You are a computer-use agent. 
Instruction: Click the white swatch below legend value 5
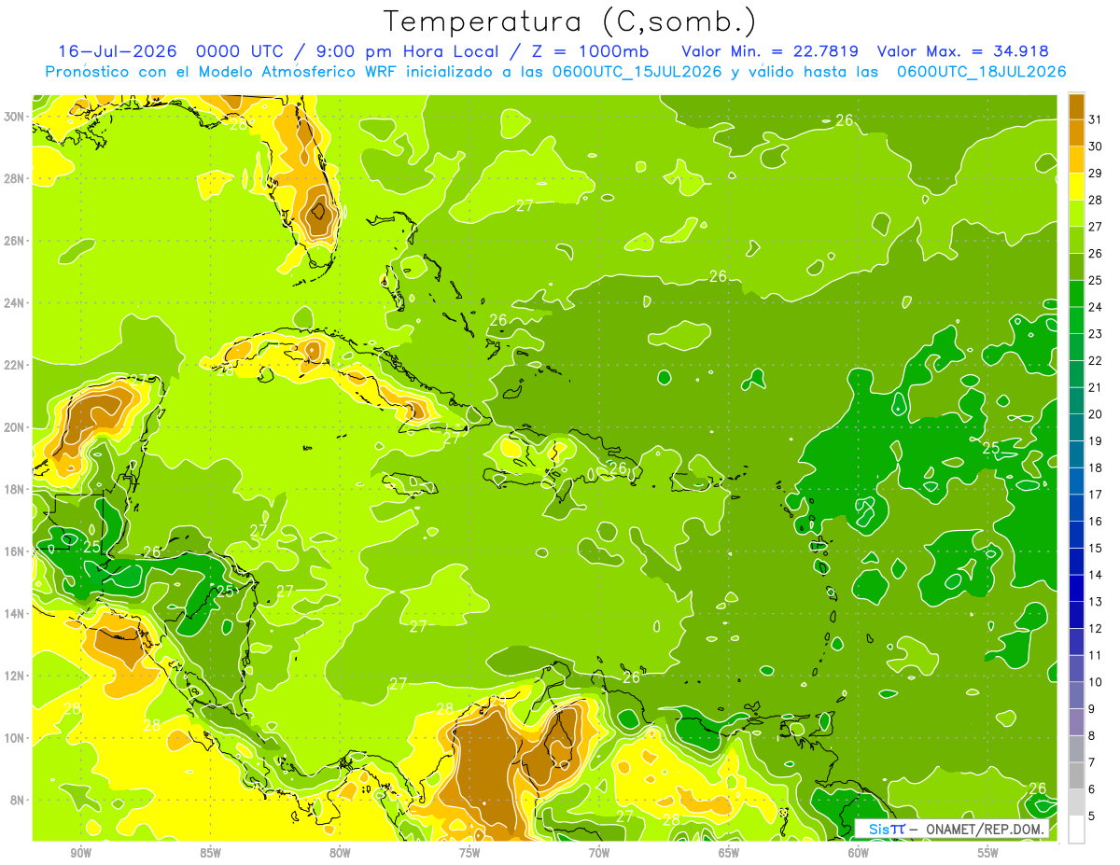1076,830
